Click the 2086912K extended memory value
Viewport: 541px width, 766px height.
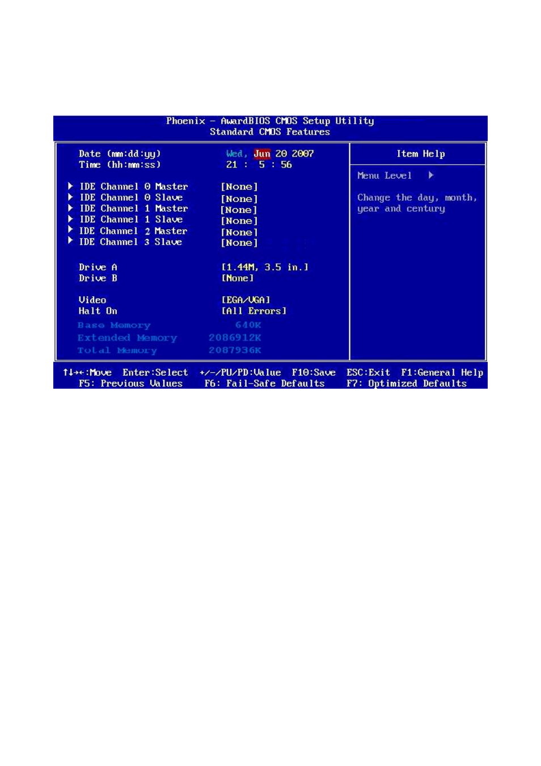[235, 338]
